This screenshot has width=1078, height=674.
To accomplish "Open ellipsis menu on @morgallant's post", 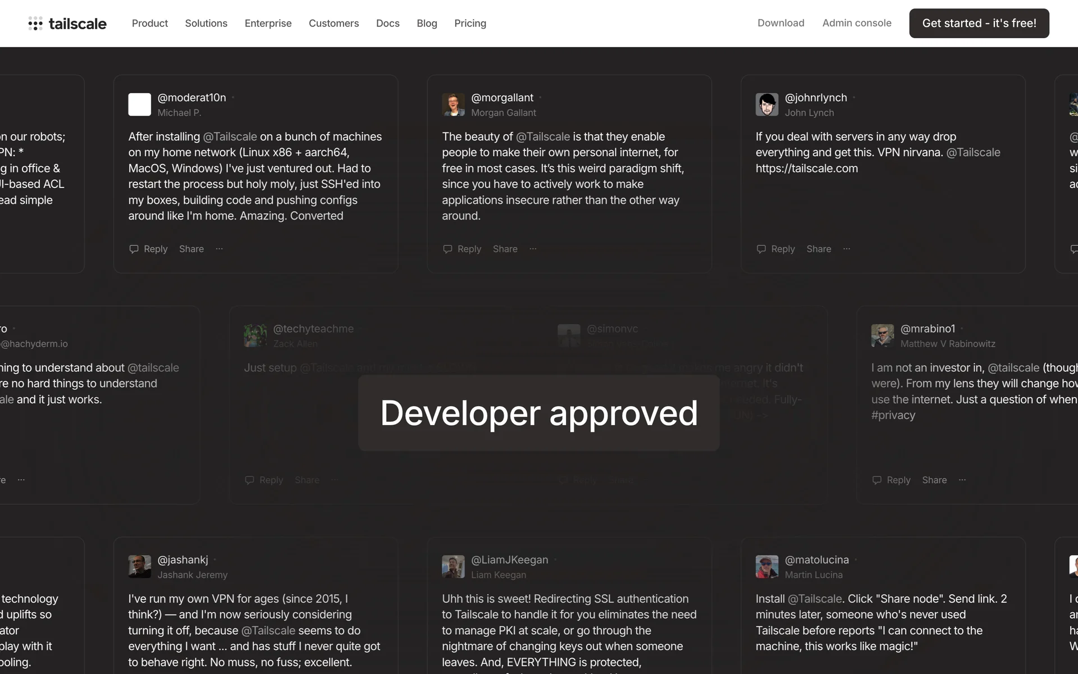I will [533, 249].
